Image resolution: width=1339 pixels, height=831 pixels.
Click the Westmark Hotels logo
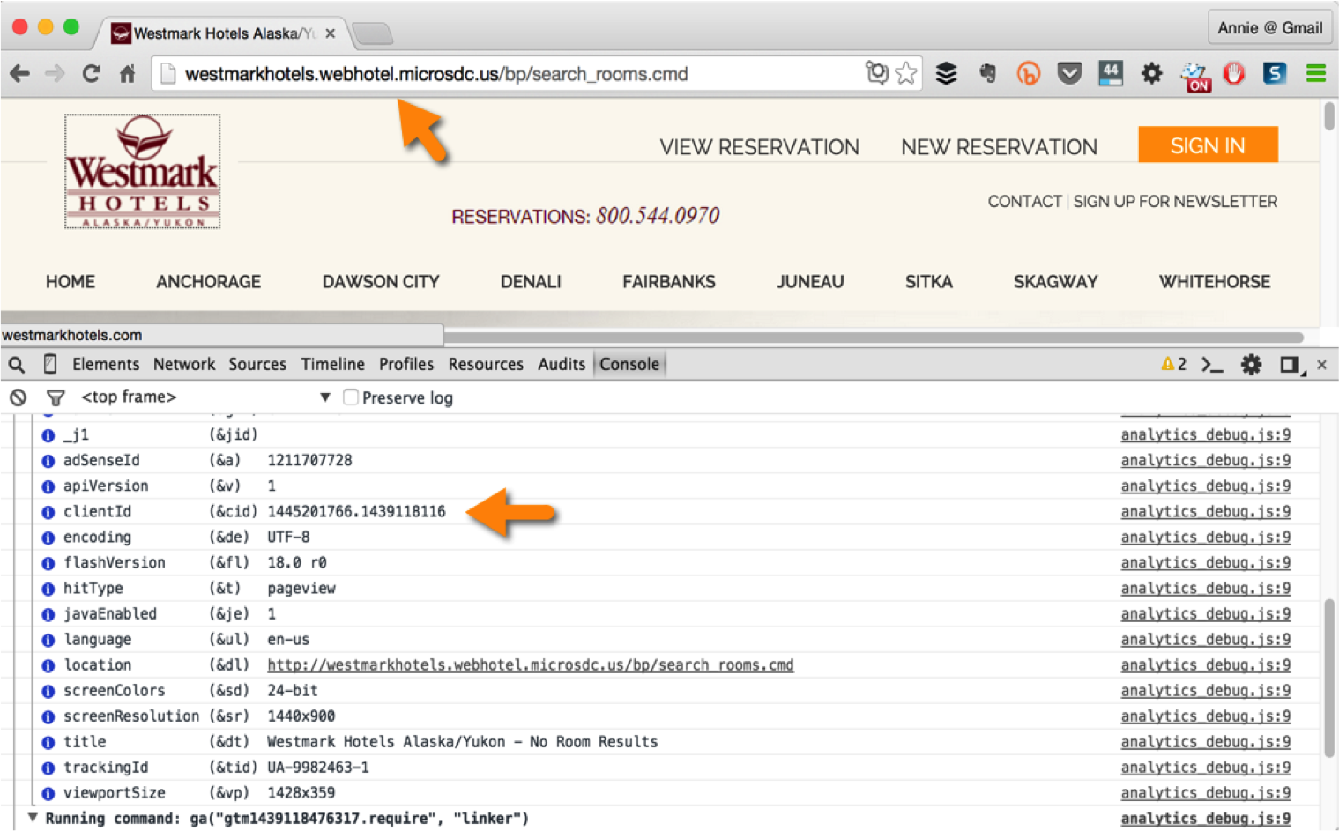tap(142, 172)
